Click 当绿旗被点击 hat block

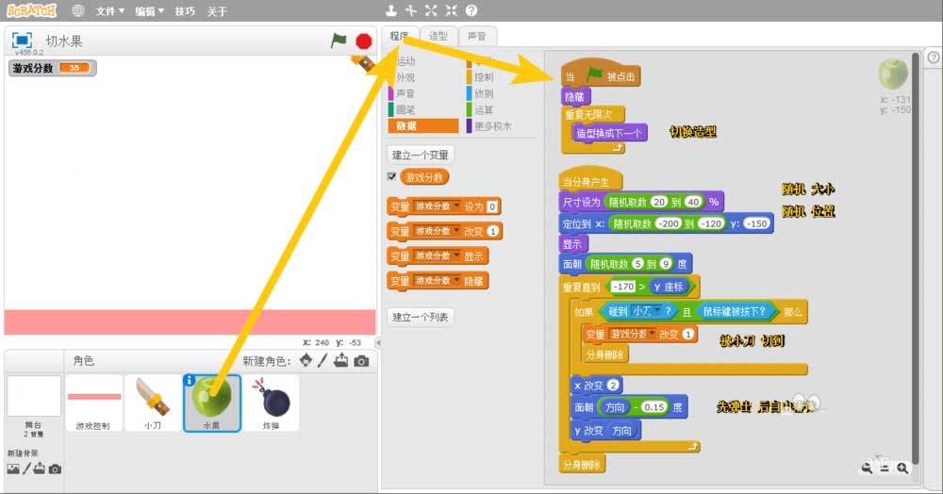click(600, 74)
